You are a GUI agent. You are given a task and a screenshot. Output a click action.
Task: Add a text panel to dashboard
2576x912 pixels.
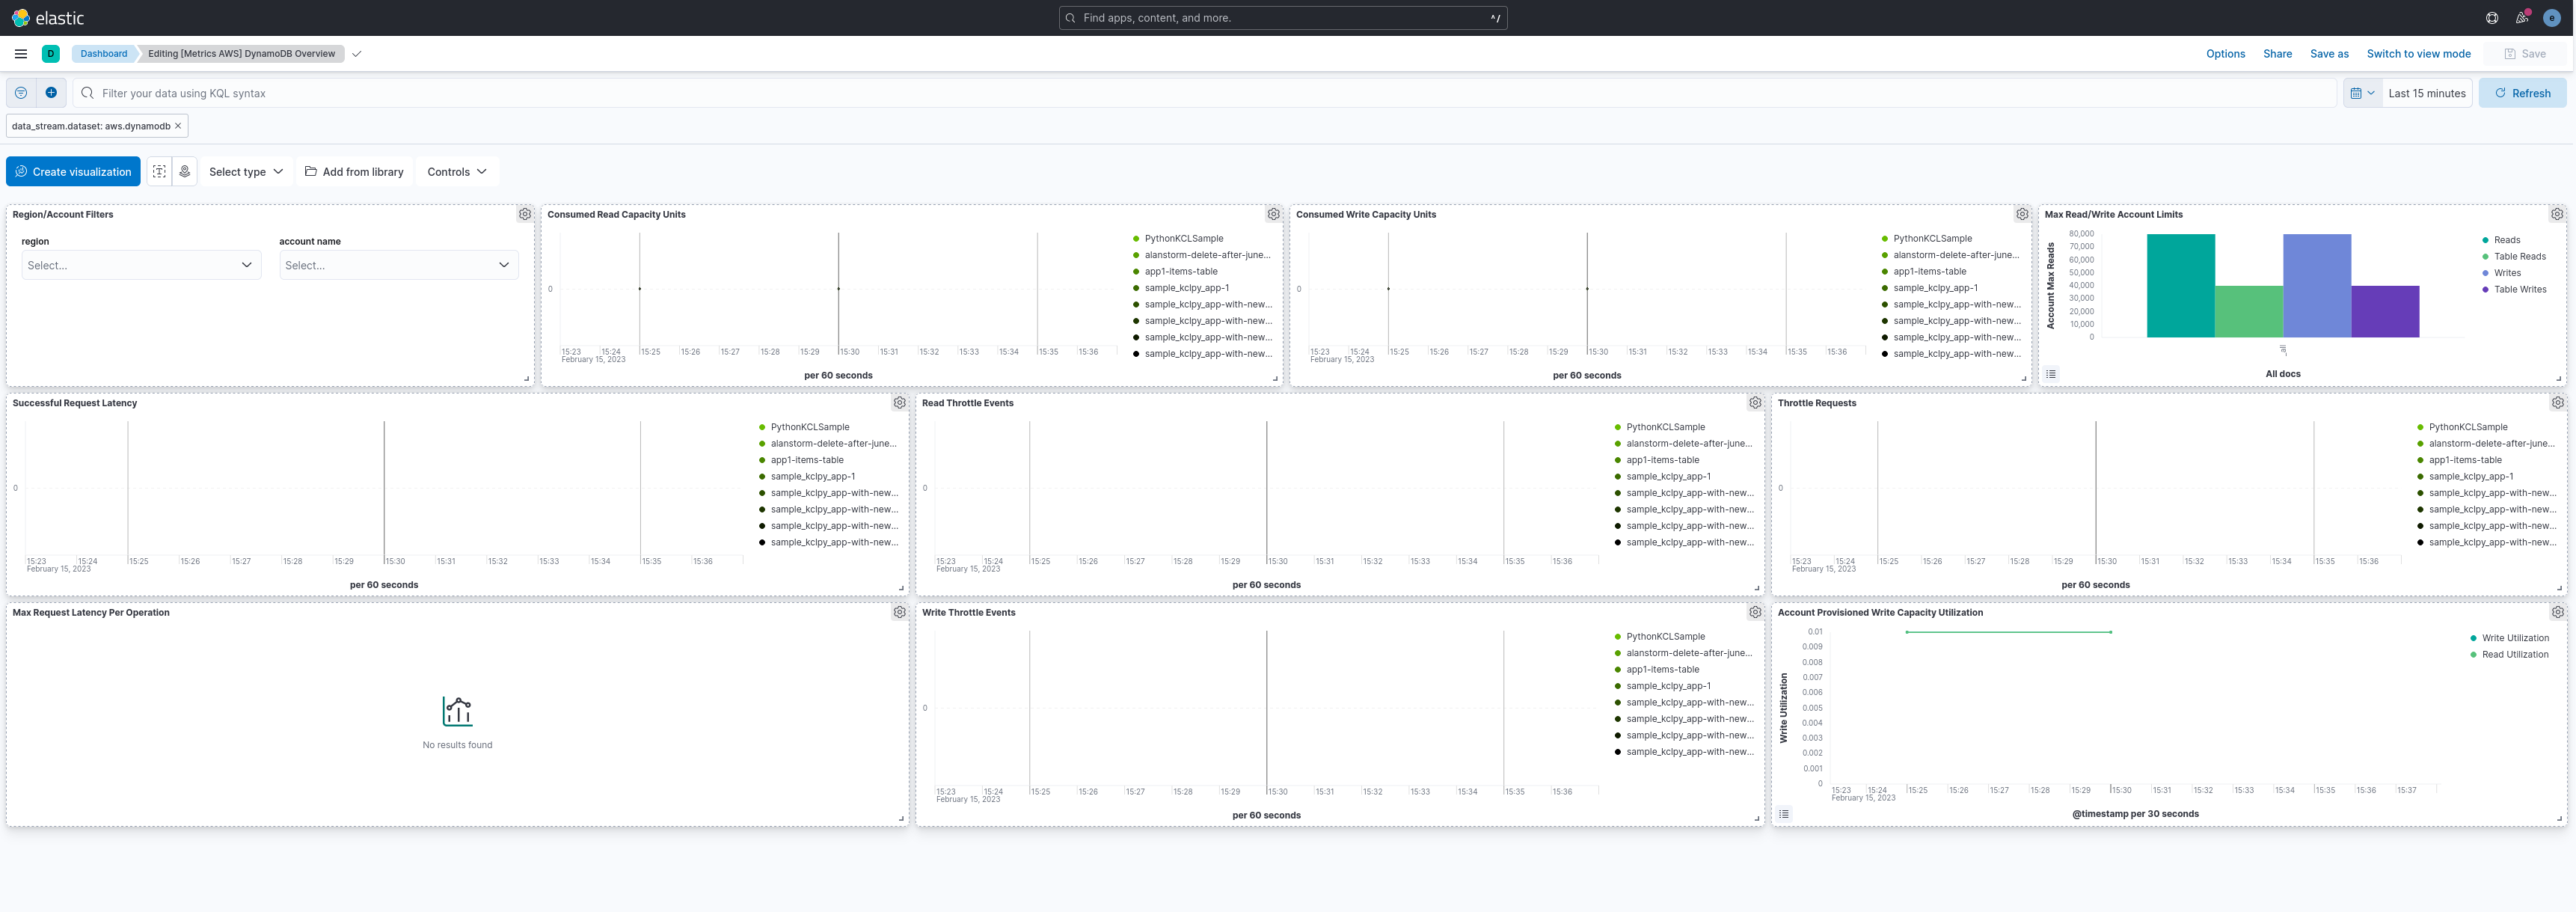159,172
